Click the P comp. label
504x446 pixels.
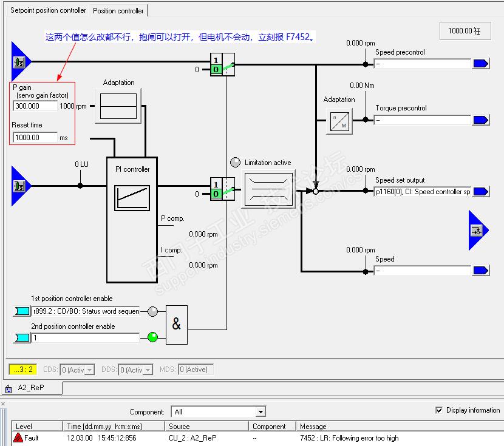pyautogui.click(x=172, y=218)
